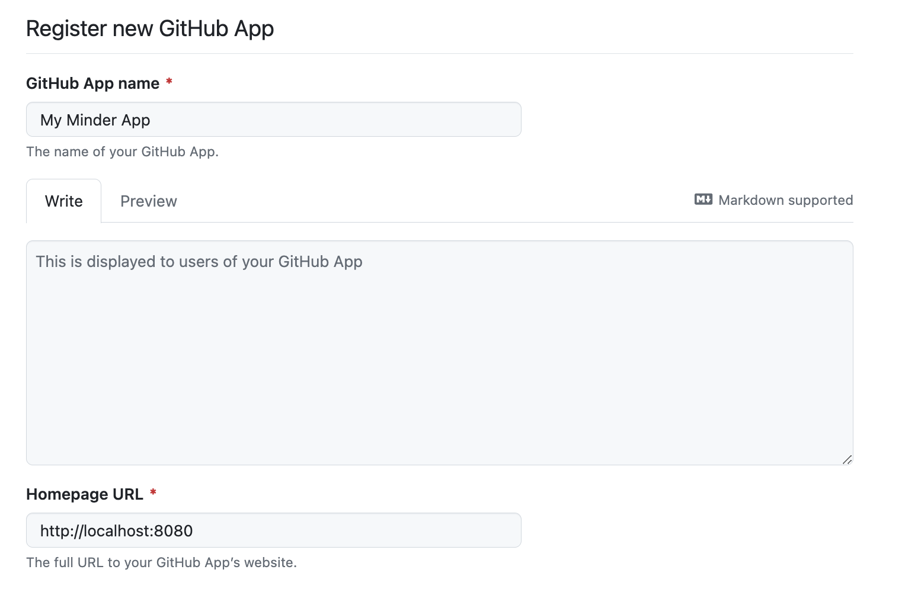The height and width of the screenshot is (592, 902).
Task: Click the divider line under the page heading
Action: [439, 53]
